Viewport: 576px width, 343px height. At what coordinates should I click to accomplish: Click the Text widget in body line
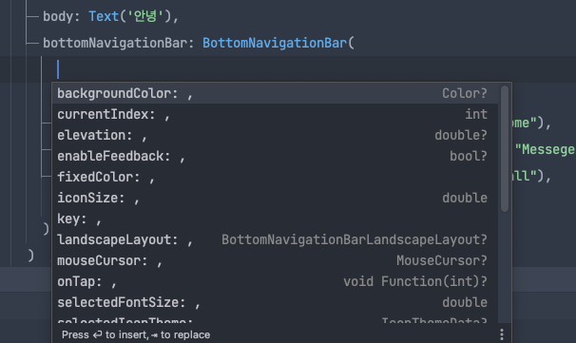point(104,16)
